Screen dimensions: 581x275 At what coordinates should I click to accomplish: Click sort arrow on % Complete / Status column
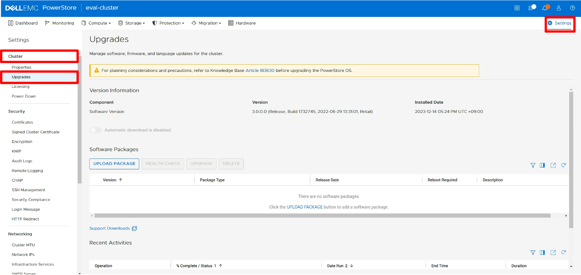tap(221, 266)
